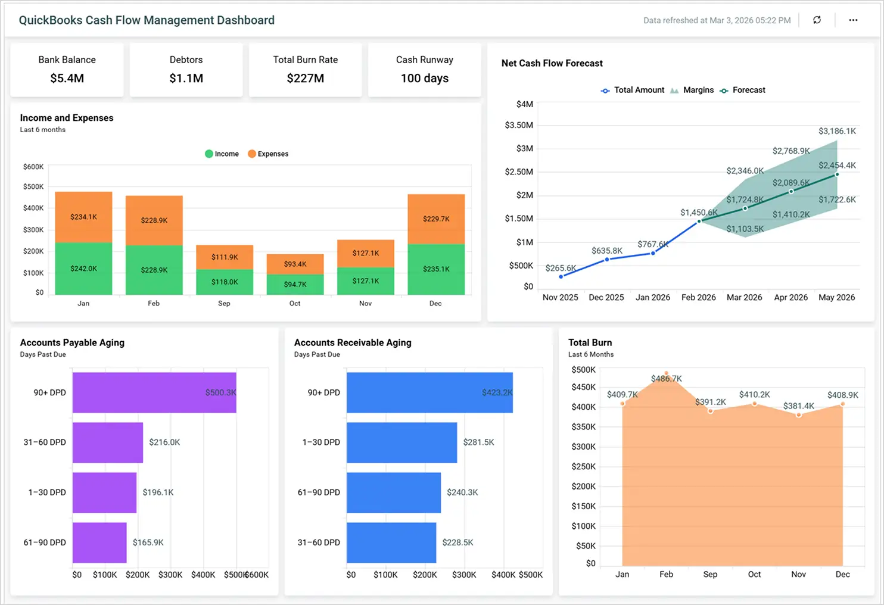Select the payable 90+ DPD bar $500.3K
Image resolution: width=884 pixels, height=605 pixels.
click(x=154, y=392)
